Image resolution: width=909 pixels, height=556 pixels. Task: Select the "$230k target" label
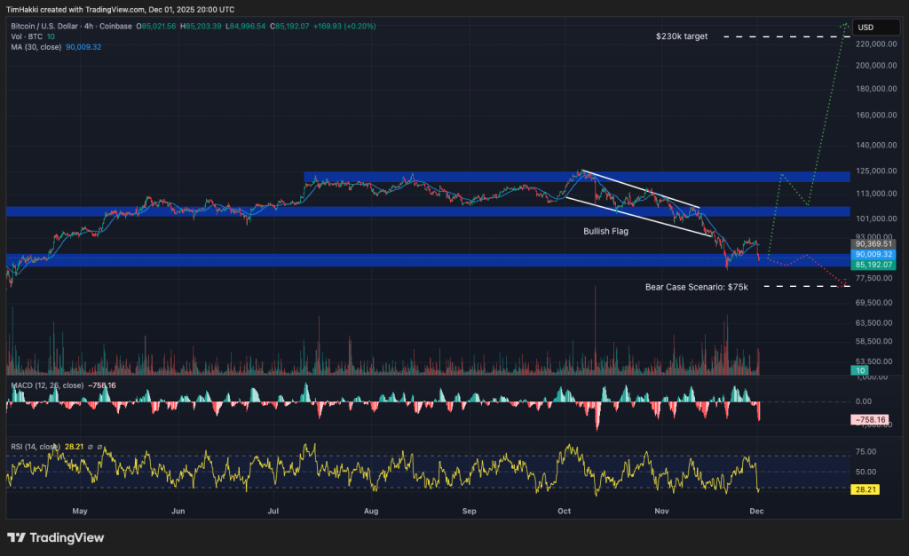tap(682, 36)
